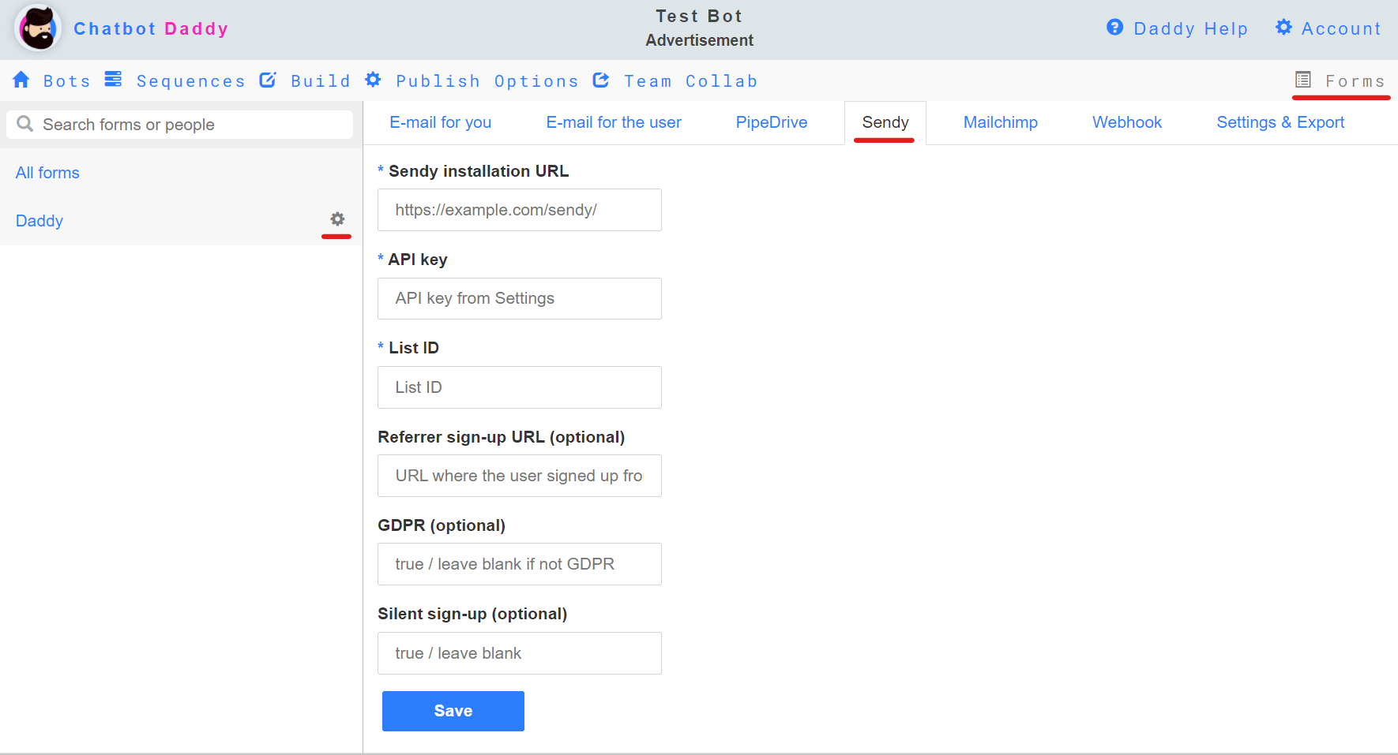This screenshot has width=1398, height=755.
Task: Click the Silent sign-up (optional) label
Action: point(472,614)
